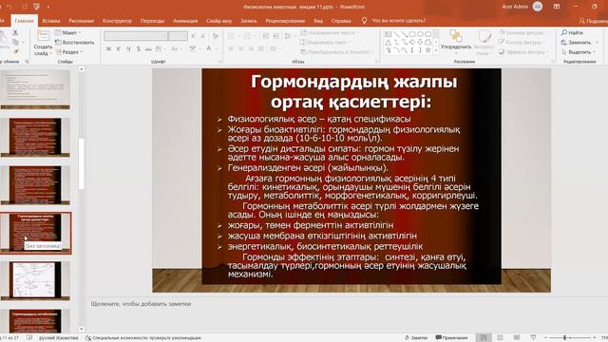Decrease font size icon
This screenshot has height=342, width=608.
coord(202,36)
